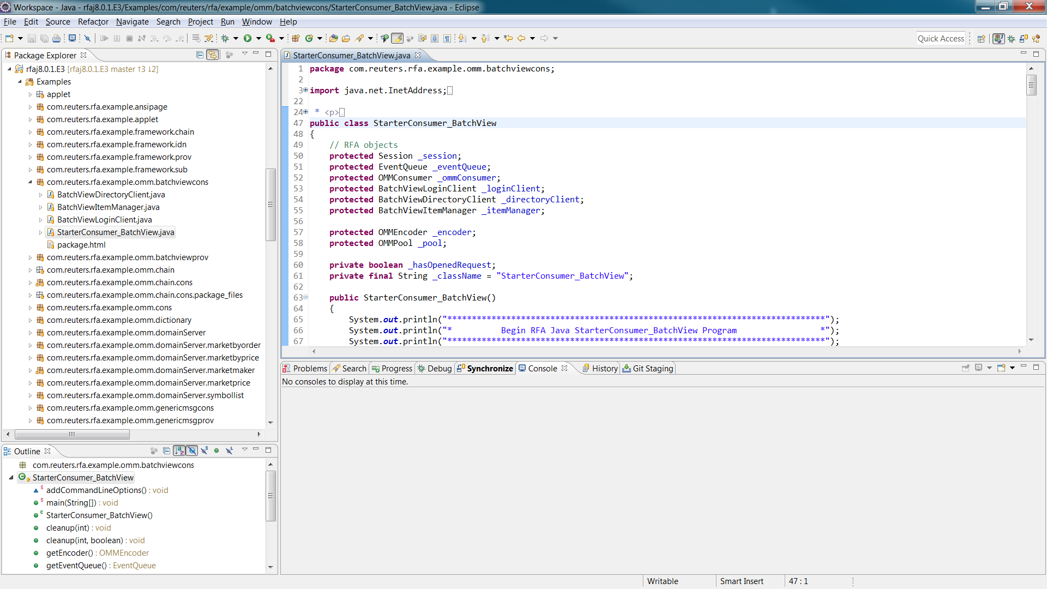The width and height of the screenshot is (1047, 589).
Task: Click the Display Selected Console icon
Action: (x=978, y=368)
